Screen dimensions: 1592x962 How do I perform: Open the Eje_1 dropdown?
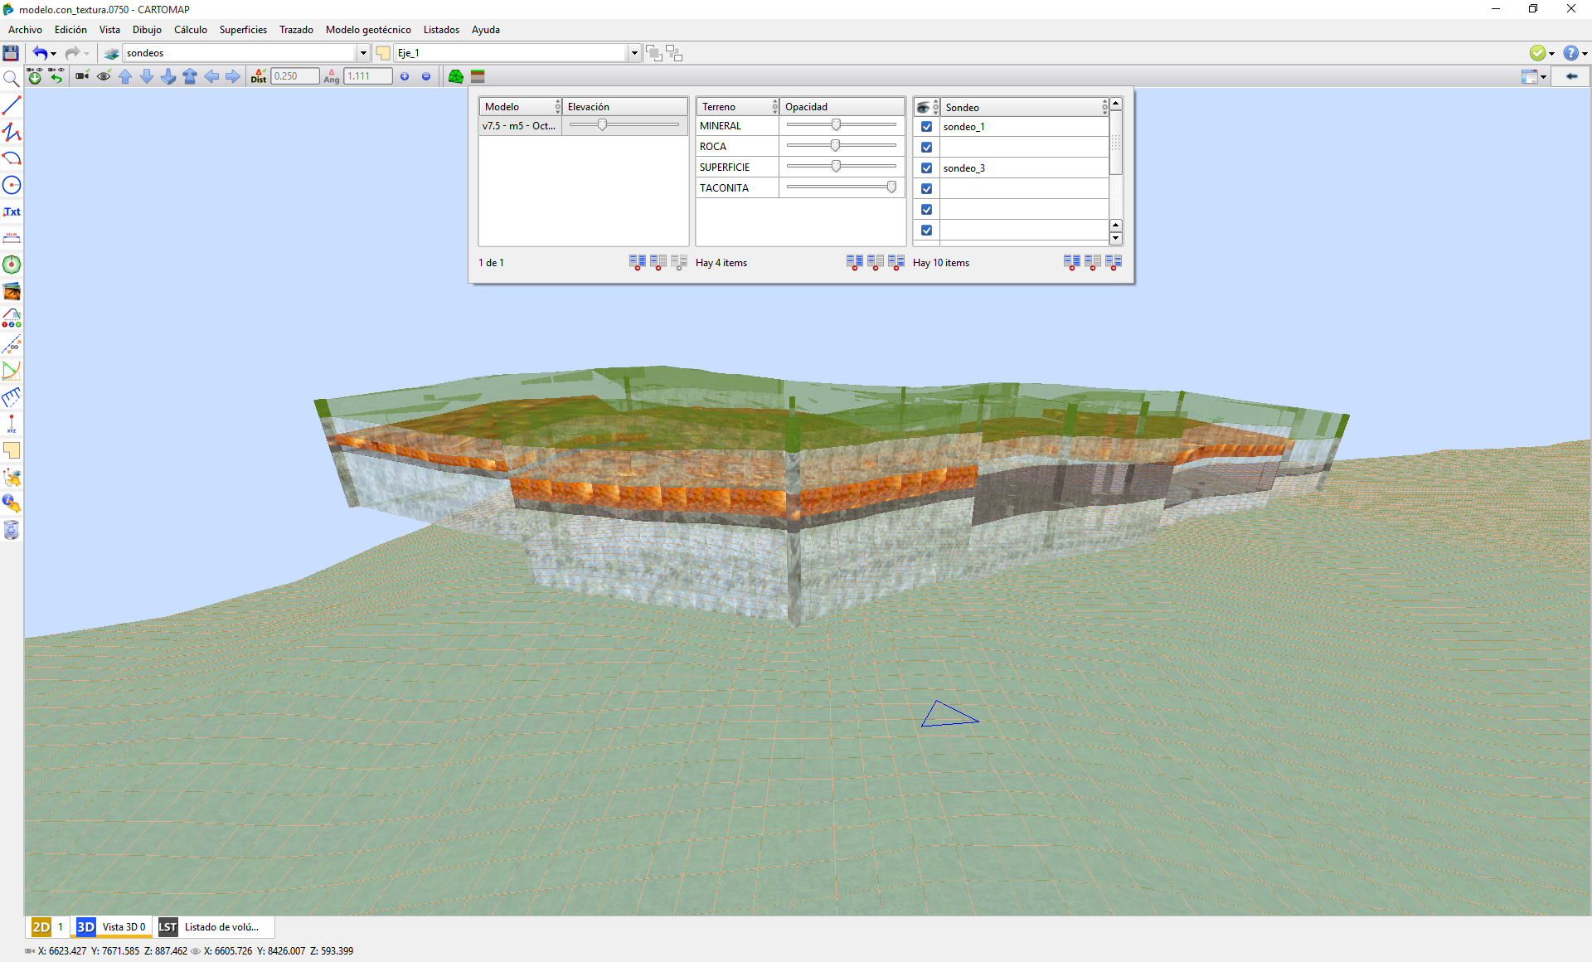tap(634, 53)
